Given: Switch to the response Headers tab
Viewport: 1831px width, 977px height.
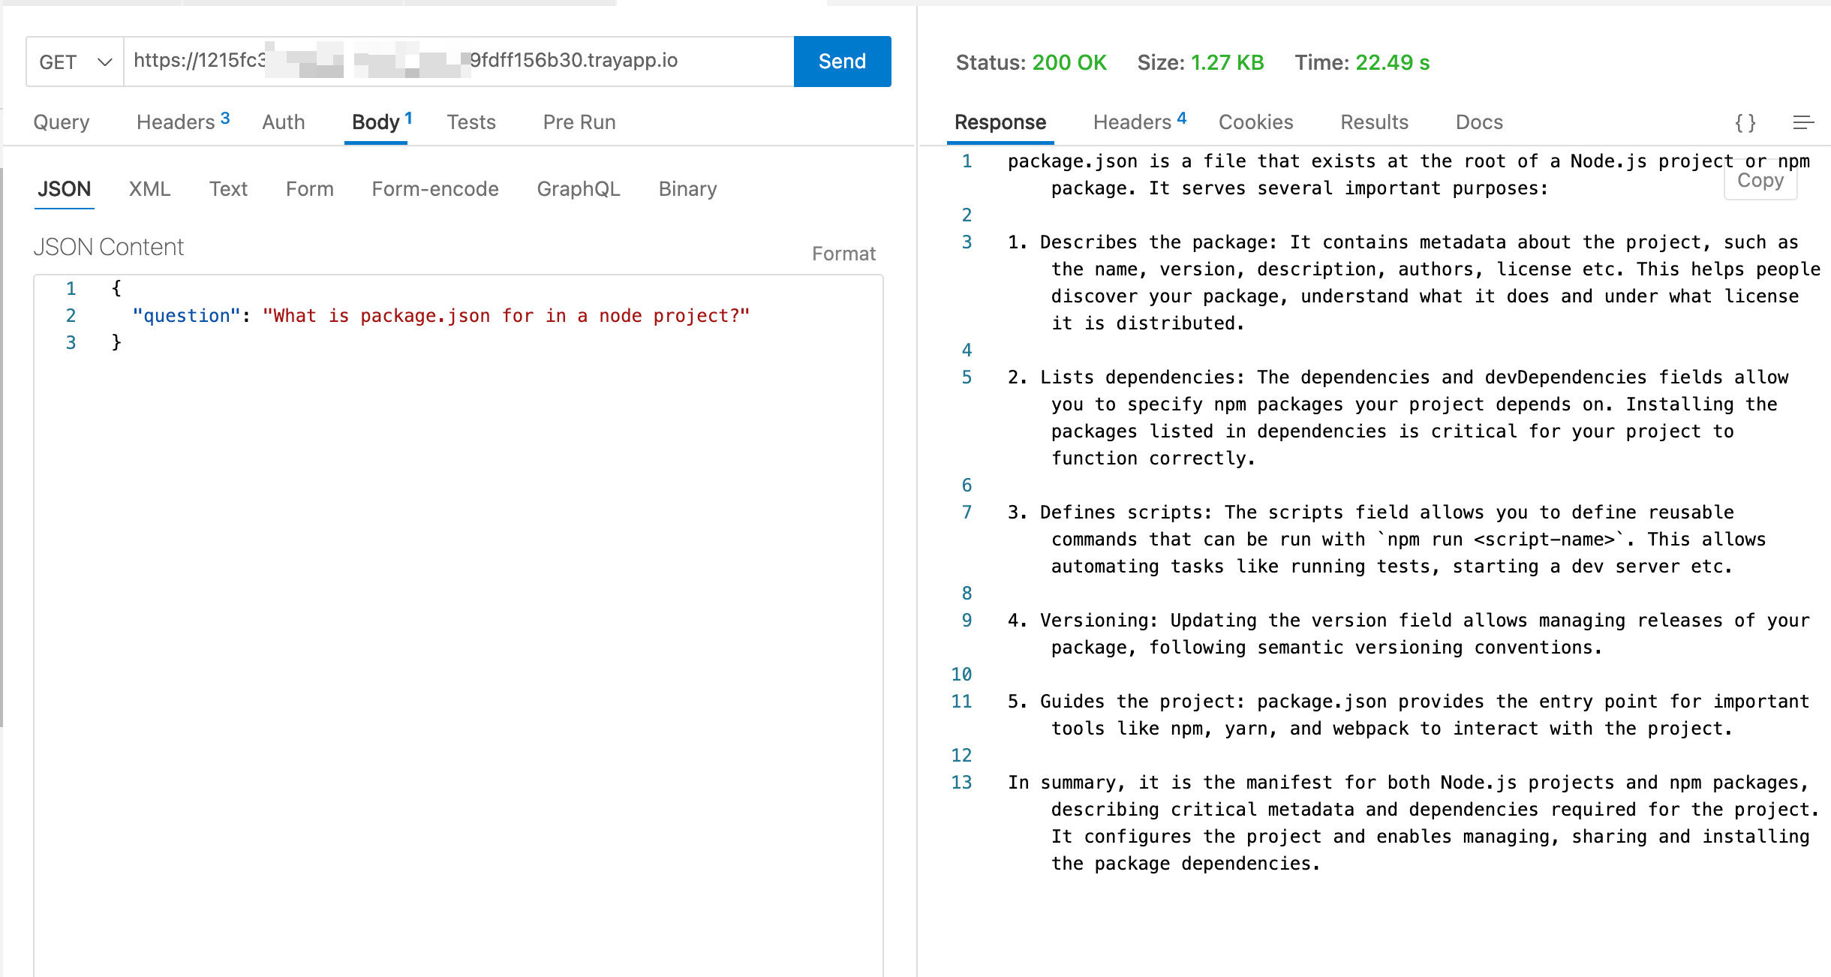Looking at the screenshot, I should pos(1132,122).
